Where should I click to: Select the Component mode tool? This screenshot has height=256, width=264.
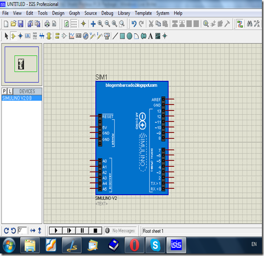pyautogui.click(x=13, y=36)
